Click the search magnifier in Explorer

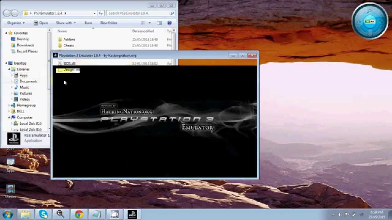click(172, 13)
